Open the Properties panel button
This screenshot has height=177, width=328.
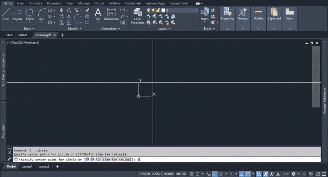227,19
